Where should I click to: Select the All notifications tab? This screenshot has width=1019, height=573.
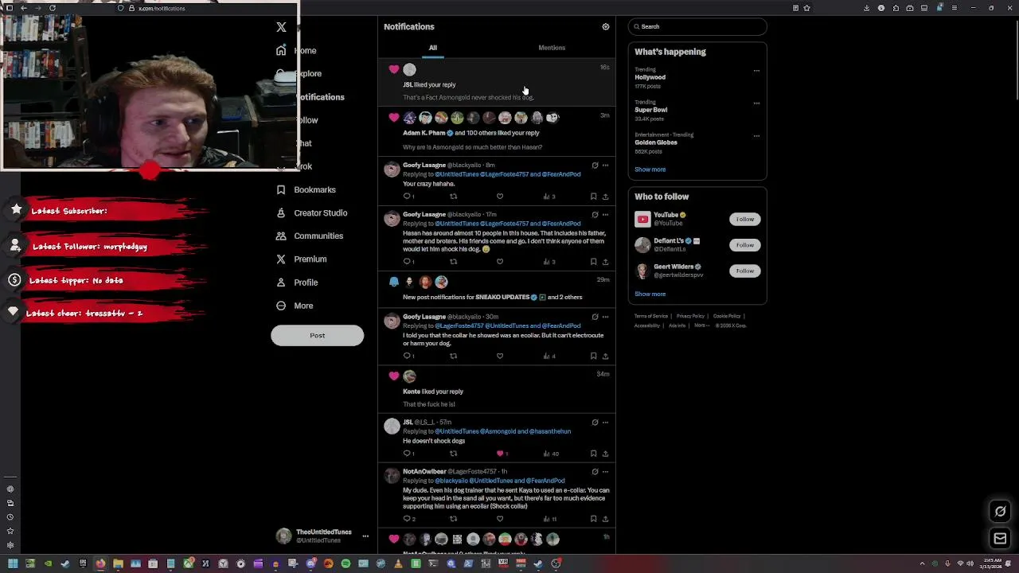[x=433, y=48]
